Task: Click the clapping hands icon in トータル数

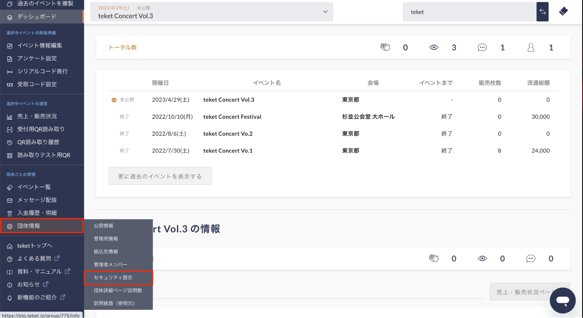Action: [x=385, y=47]
